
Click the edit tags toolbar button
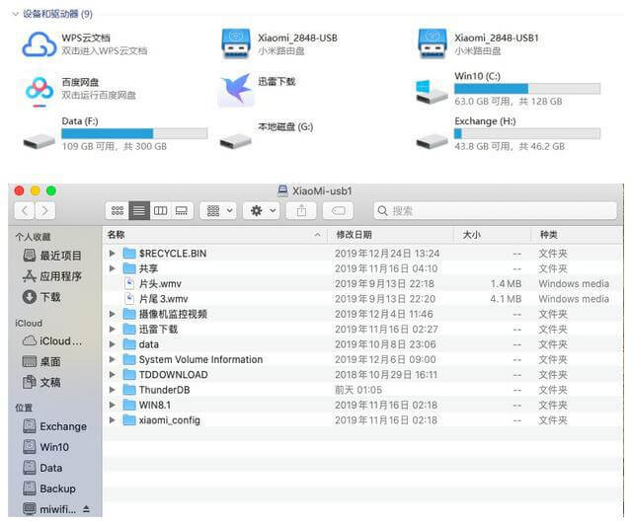(338, 211)
